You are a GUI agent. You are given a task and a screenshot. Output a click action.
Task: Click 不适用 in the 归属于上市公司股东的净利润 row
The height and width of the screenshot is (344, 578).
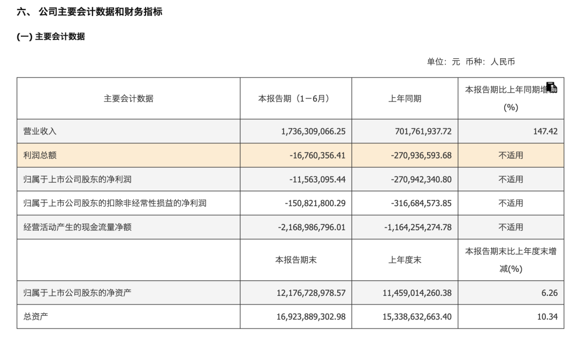pos(511,179)
